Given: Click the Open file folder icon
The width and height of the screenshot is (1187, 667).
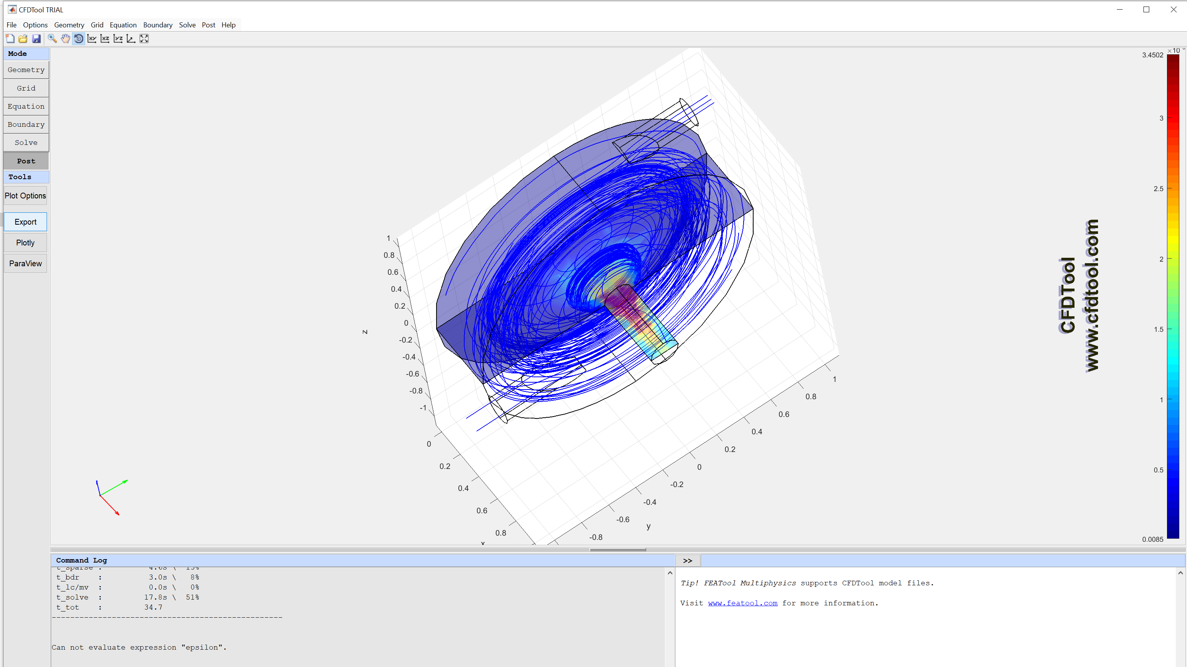Looking at the screenshot, I should pos(23,39).
